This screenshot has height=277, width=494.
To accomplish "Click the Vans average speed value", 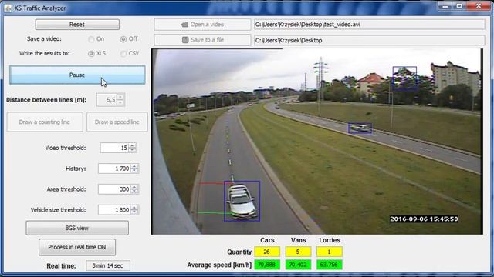I will pos(298,265).
